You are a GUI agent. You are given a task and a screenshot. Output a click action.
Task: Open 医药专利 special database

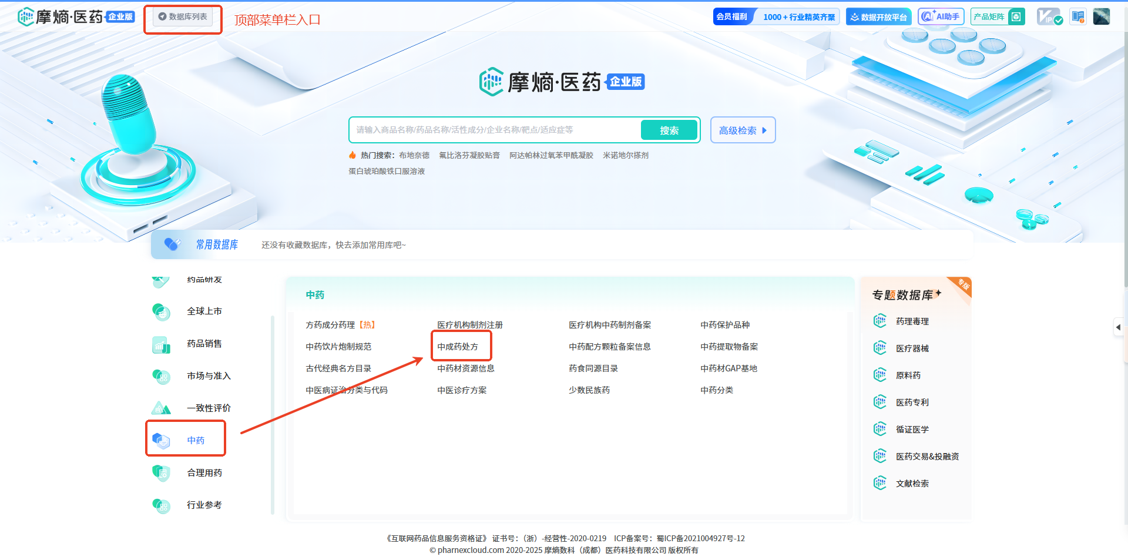point(912,402)
